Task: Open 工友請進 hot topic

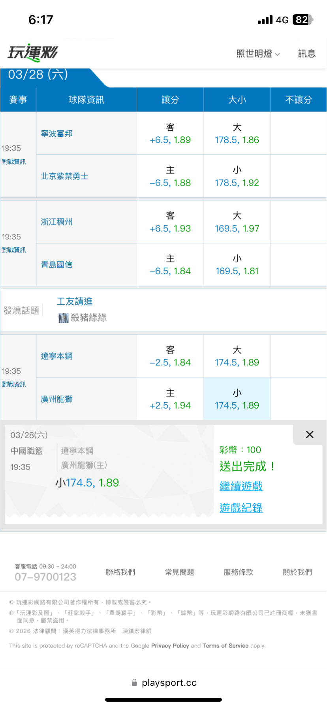Action: 75,301
